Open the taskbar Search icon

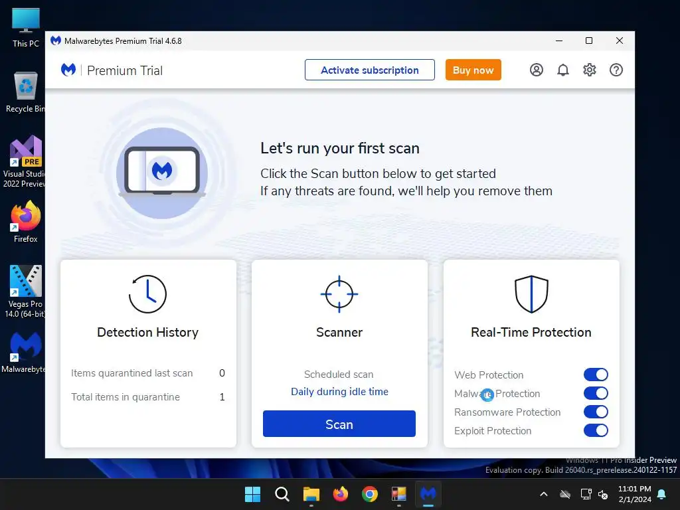tap(282, 494)
